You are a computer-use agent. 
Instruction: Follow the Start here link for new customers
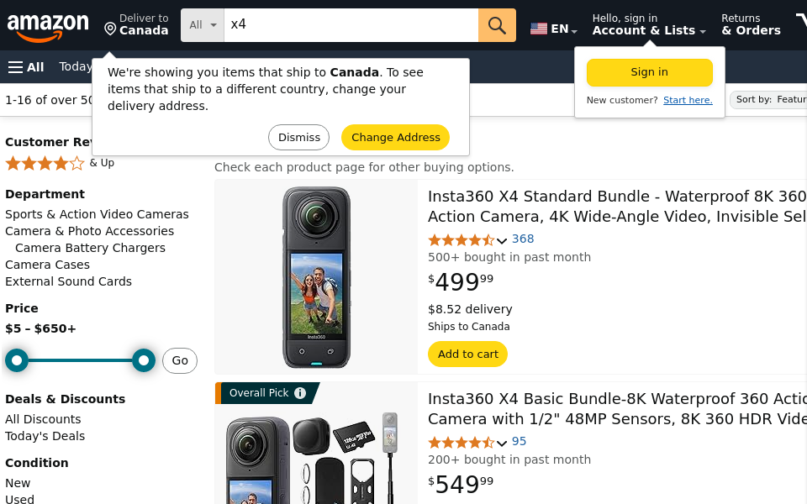(688, 100)
